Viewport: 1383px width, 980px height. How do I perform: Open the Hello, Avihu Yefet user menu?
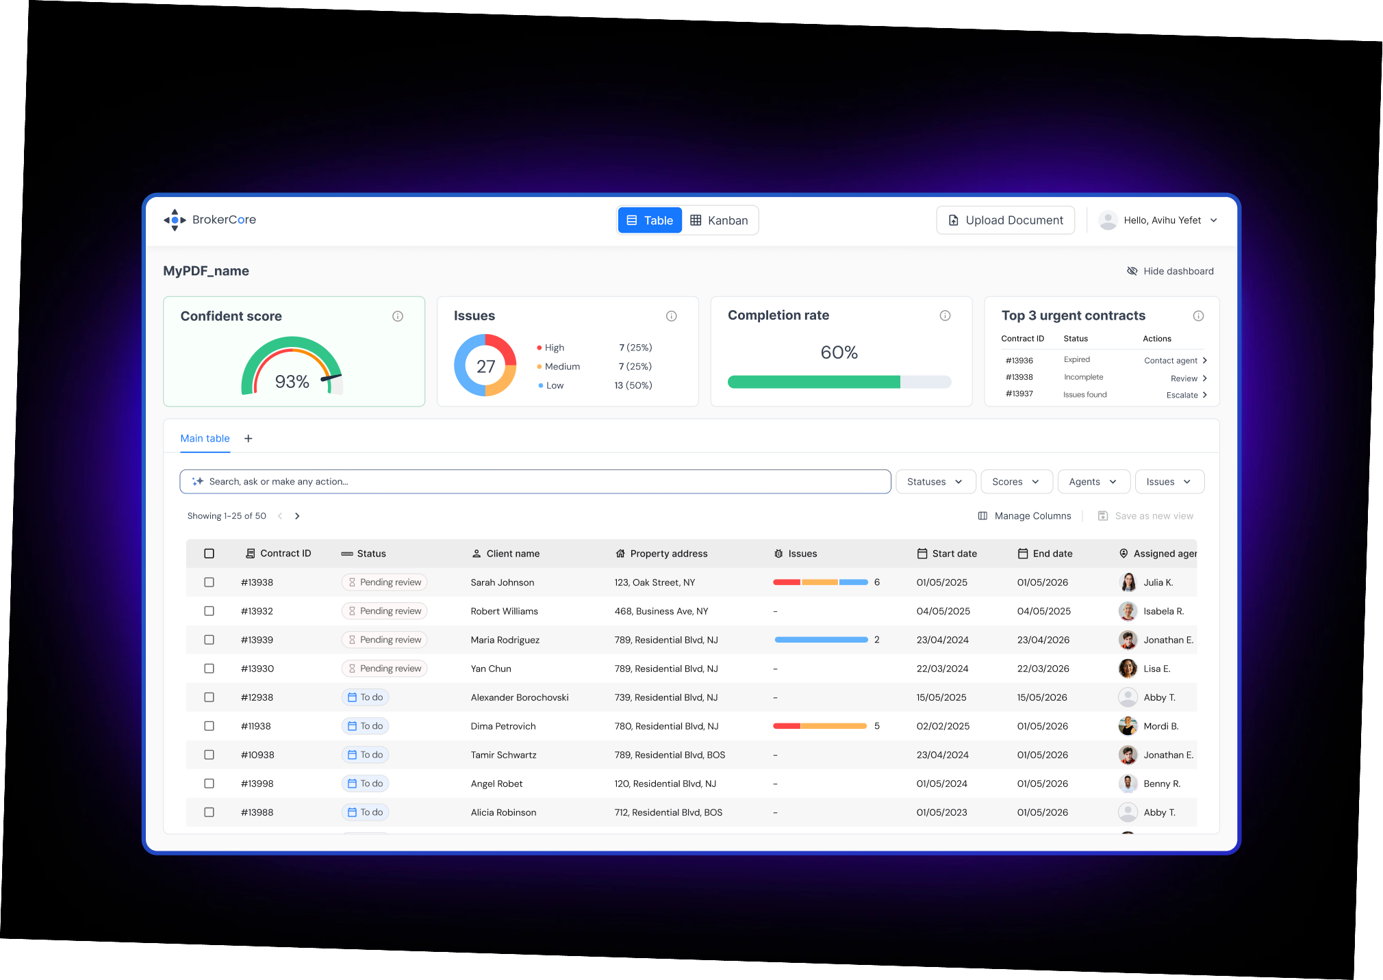pyautogui.click(x=1161, y=220)
